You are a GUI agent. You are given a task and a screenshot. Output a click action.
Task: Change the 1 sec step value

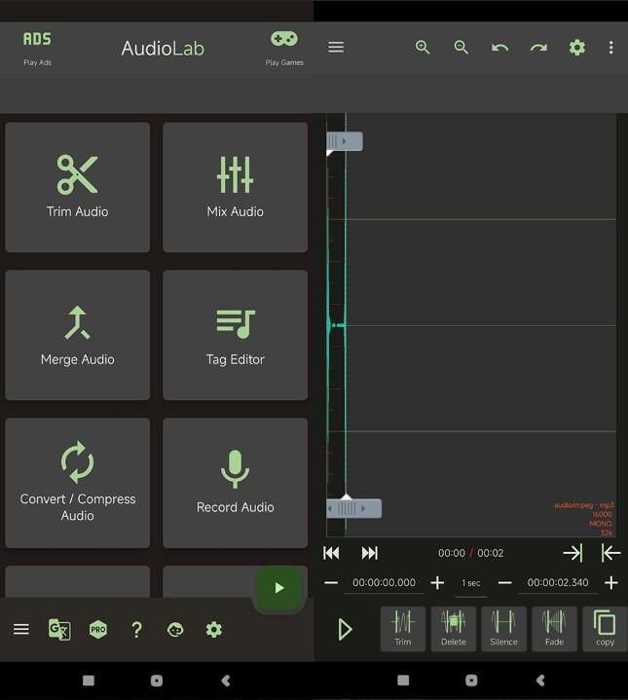point(471,583)
